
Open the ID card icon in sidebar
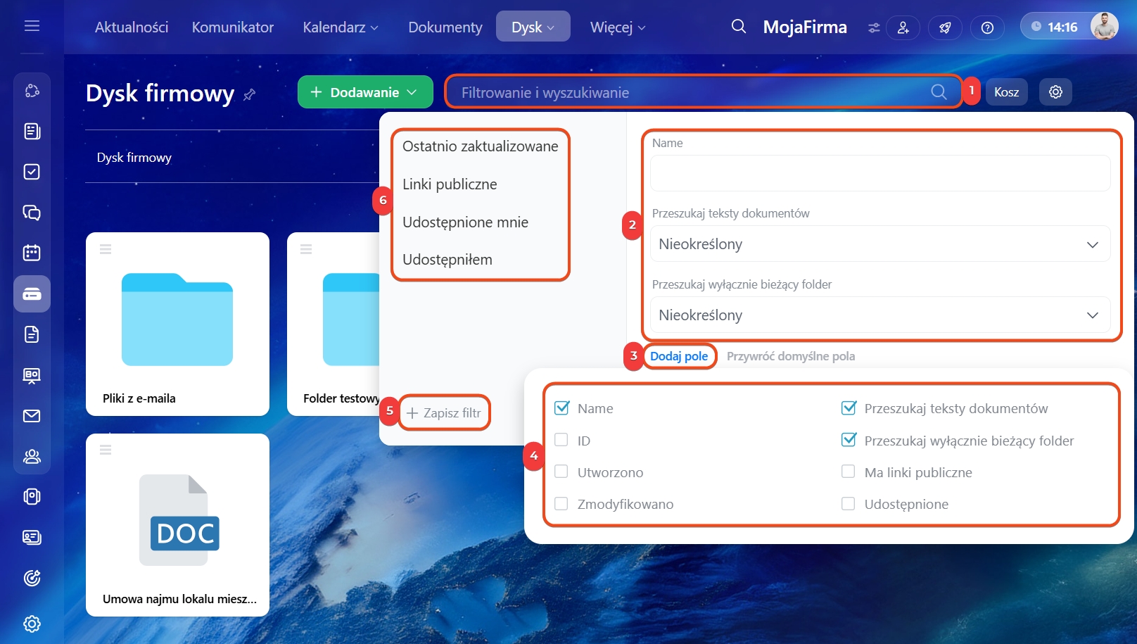click(32, 537)
